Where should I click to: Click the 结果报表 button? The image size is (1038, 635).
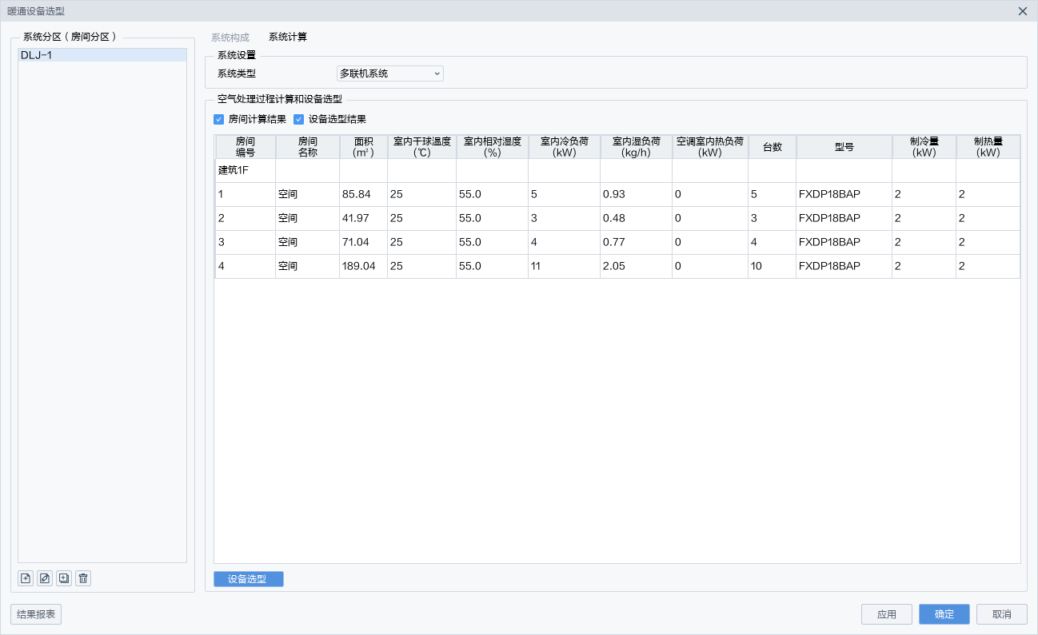[36, 614]
